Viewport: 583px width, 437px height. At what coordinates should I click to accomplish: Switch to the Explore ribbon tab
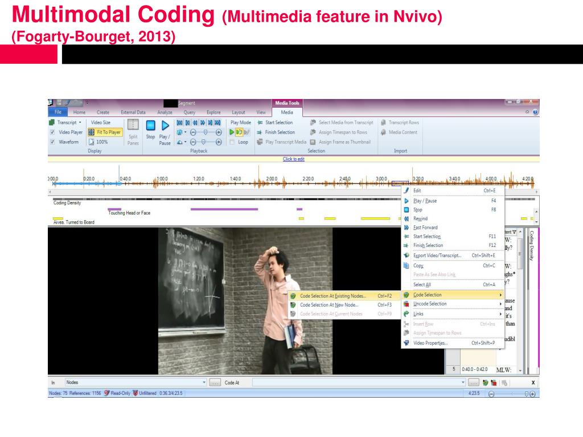(214, 112)
